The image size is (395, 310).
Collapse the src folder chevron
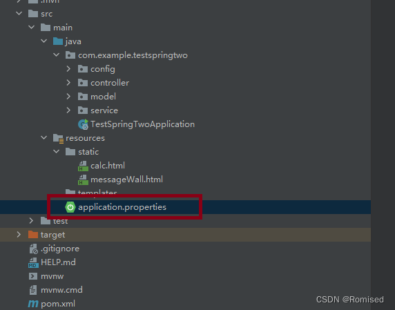click(x=19, y=13)
